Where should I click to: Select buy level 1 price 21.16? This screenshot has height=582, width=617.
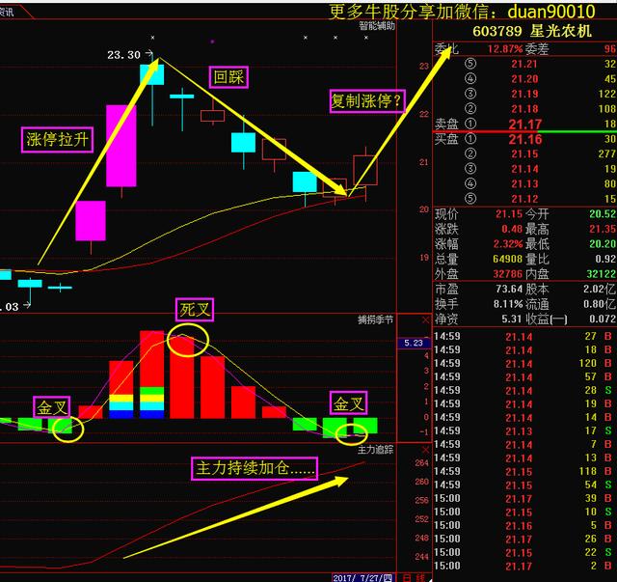(523, 140)
